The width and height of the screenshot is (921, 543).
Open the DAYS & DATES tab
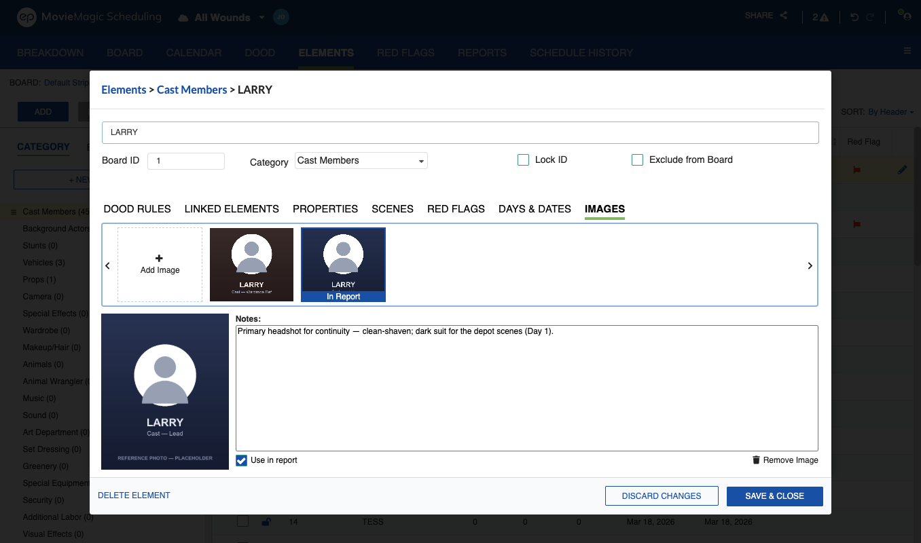pos(535,209)
